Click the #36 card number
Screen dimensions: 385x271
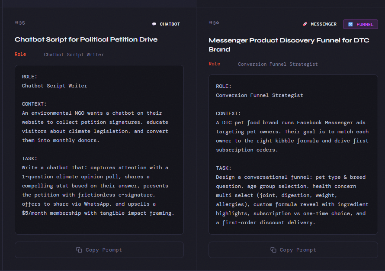tap(214, 23)
